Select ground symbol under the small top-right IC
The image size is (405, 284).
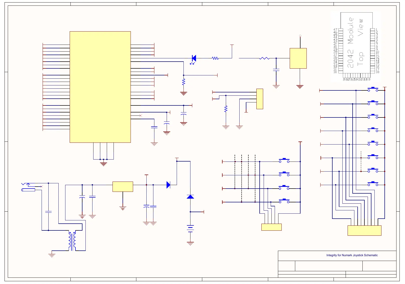click(x=300, y=87)
